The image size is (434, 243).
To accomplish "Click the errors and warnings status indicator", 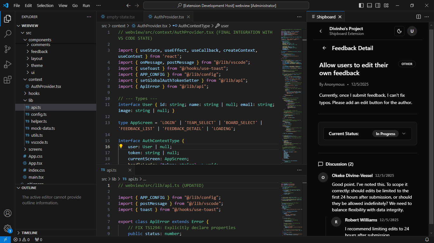I will 22,240.
